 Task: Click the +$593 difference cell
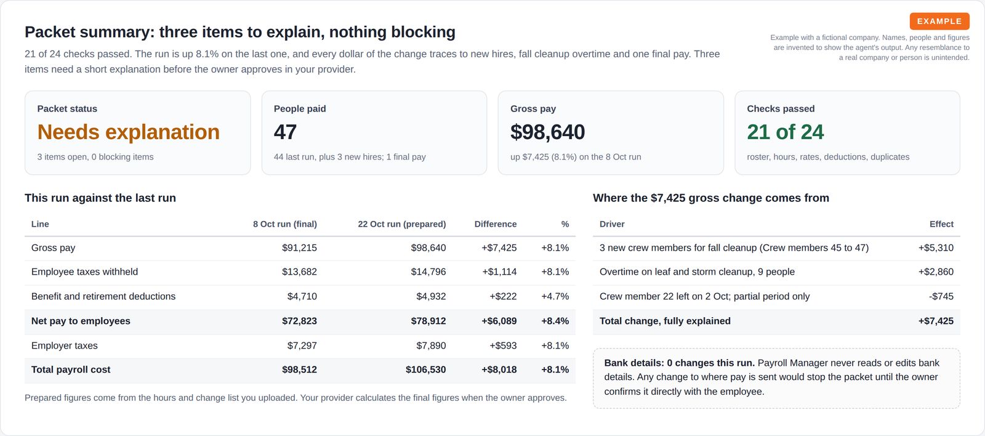point(503,345)
